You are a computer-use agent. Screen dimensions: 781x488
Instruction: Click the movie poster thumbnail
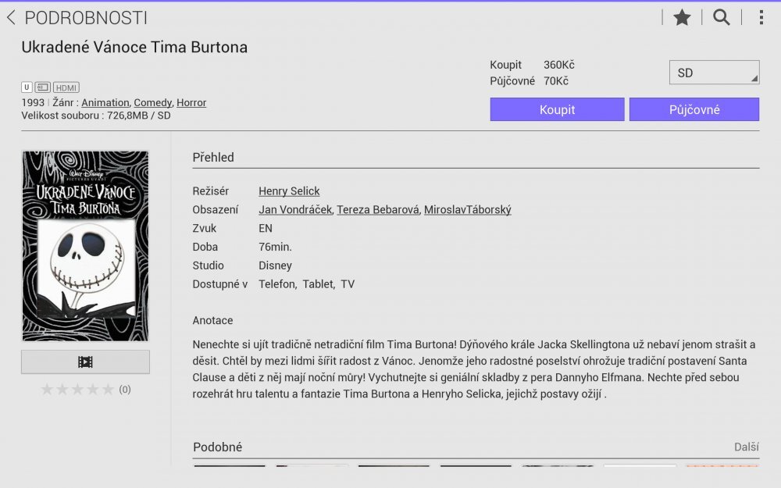(x=85, y=246)
